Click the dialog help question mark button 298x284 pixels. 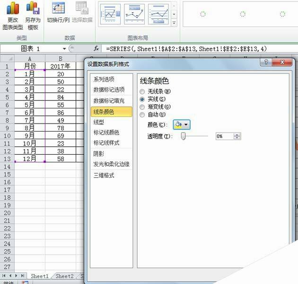click(x=266, y=62)
